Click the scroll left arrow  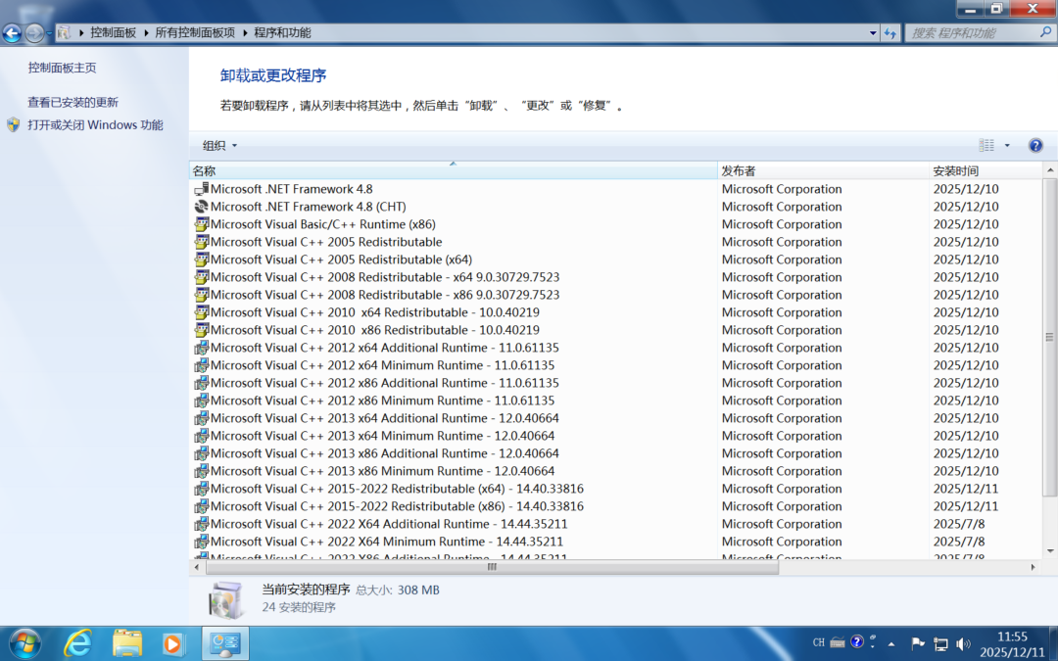[x=196, y=567]
